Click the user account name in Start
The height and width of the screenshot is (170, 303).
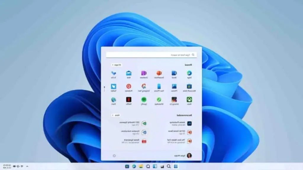[x=180, y=156]
